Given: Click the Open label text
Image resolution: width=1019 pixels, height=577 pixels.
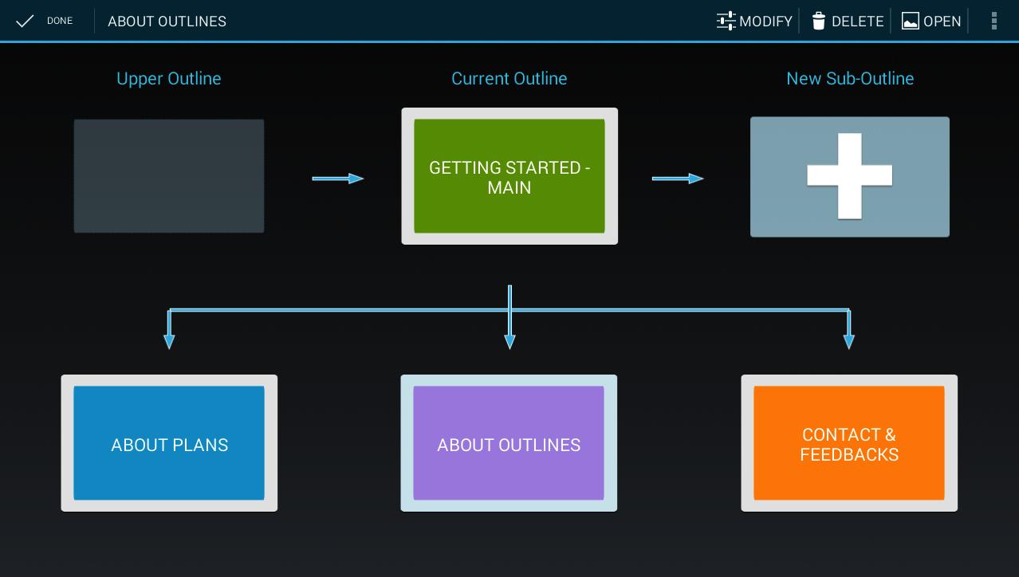Looking at the screenshot, I should point(942,22).
